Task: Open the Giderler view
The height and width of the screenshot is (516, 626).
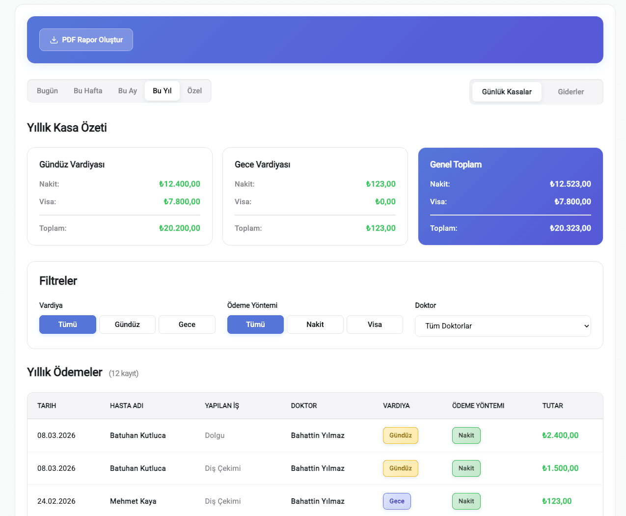Action: (571, 92)
